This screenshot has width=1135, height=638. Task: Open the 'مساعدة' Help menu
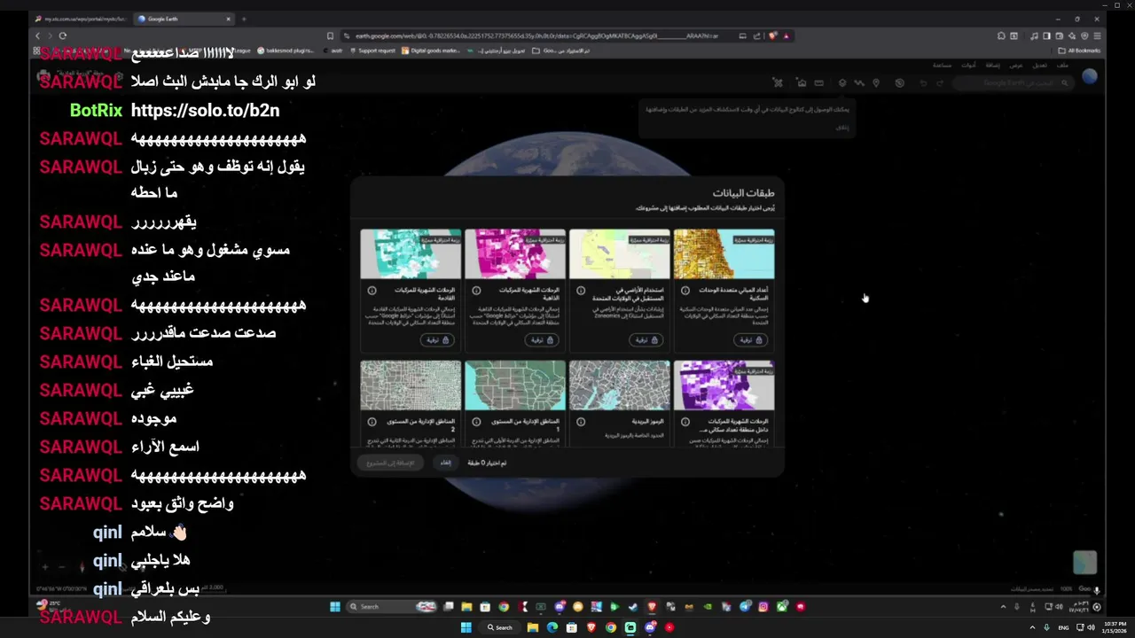[x=942, y=66]
